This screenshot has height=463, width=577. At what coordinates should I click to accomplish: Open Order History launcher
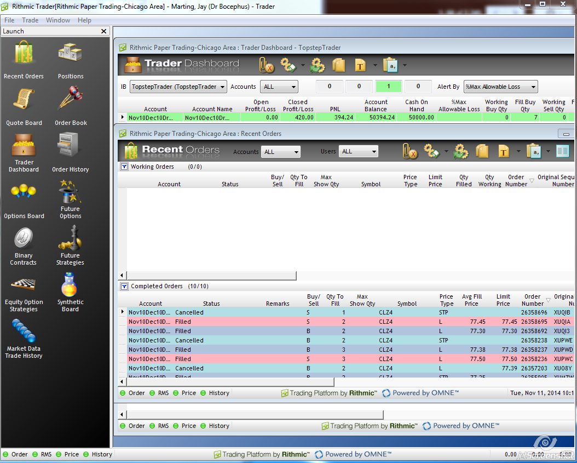point(70,153)
